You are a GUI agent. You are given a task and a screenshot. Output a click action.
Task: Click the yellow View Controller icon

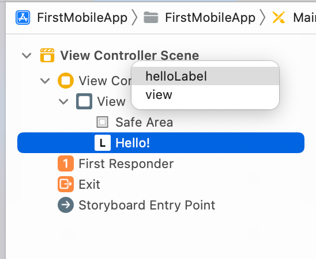(66, 81)
